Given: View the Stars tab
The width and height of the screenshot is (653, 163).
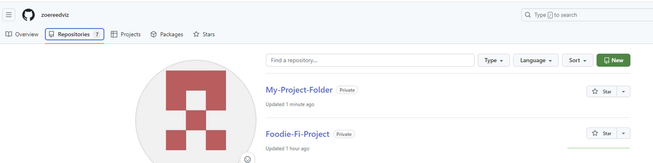Looking at the screenshot, I should coord(204,34).
